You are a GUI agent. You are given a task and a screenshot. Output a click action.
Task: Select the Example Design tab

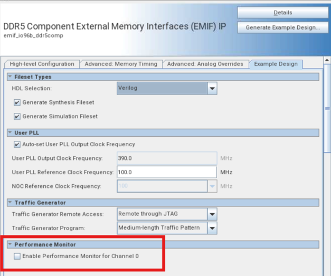click(275, 64)
